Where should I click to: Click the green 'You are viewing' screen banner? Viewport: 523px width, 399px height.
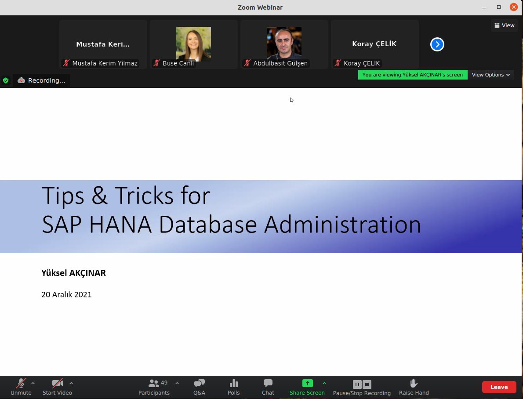coord(413,75)
